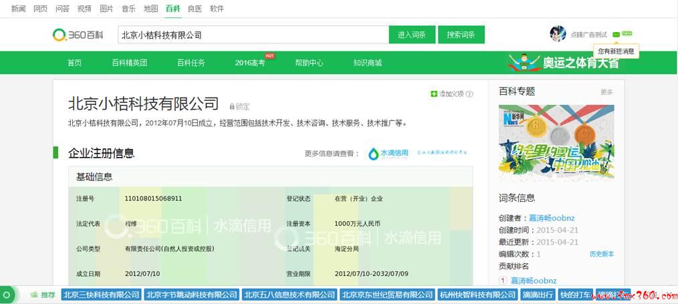Open 帮助中心 in navigation bar
678x304 pixels.
(x=309, y=63)
